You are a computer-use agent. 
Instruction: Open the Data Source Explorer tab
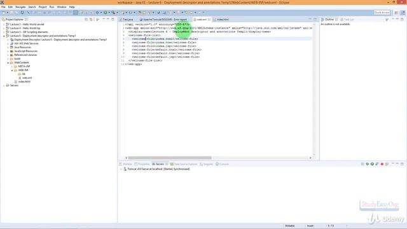(184, 164)
